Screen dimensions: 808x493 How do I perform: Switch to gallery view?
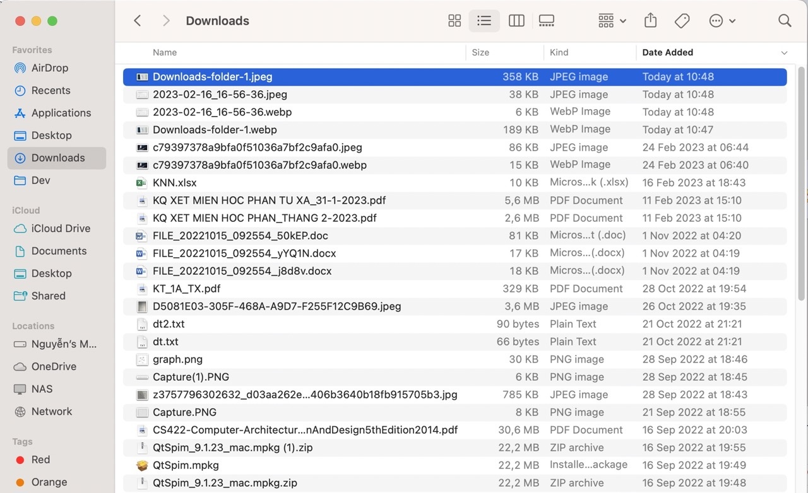pos(546,20)
